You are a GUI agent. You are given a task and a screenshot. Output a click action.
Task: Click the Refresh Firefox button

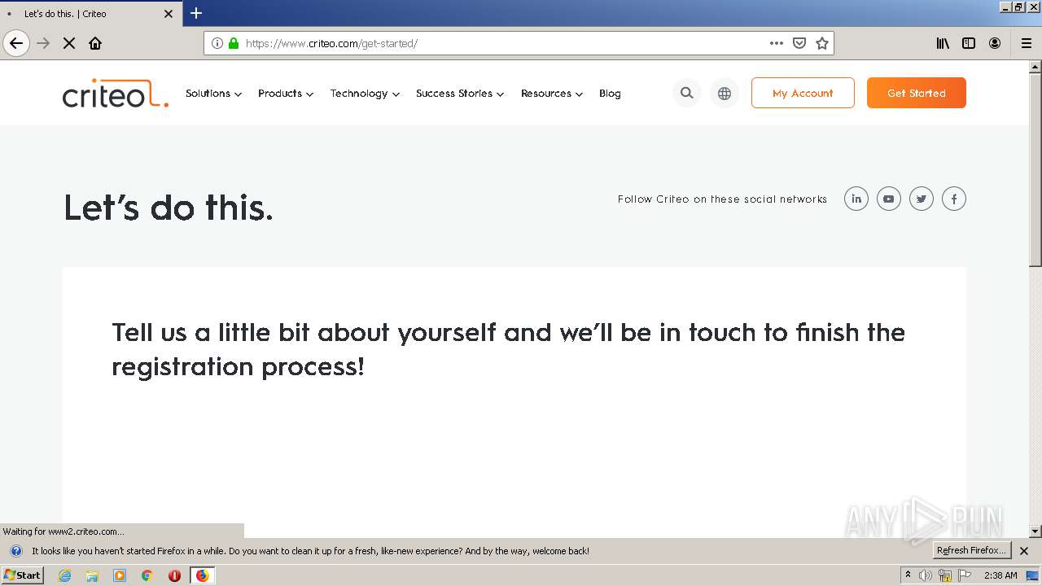(x=971, y=551)
